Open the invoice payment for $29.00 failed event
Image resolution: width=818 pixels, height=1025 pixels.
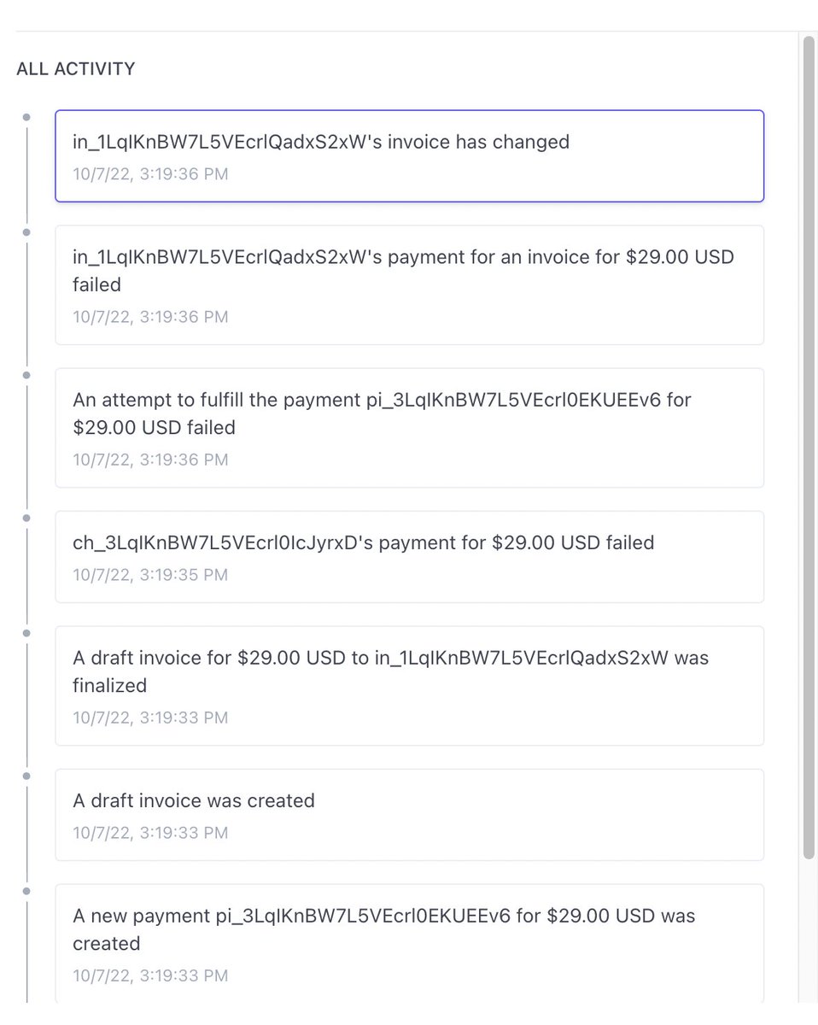pos(409,285)
